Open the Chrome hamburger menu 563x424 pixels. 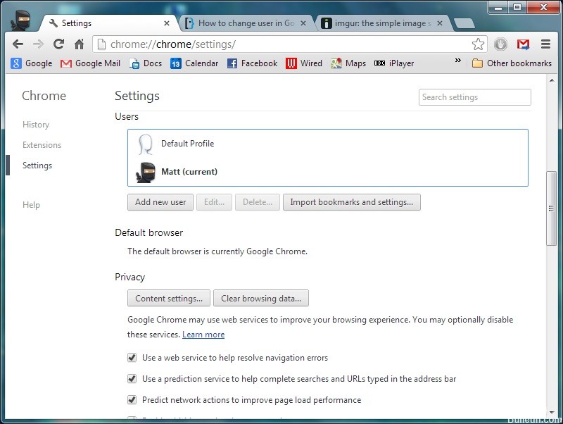545,44
